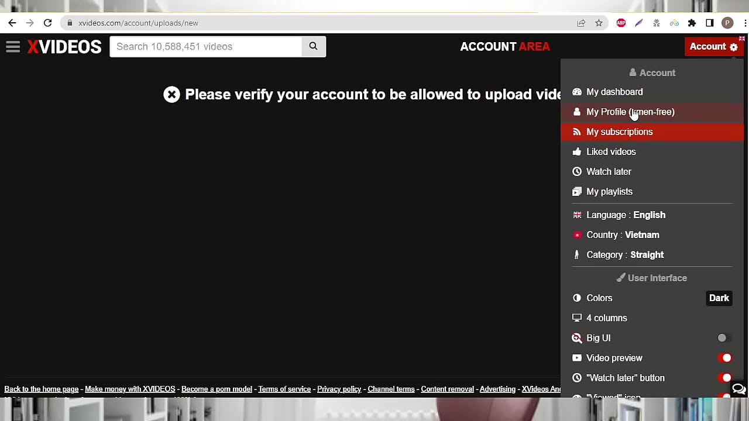Turn off the "Watch later" button toggle

(726, 378)
